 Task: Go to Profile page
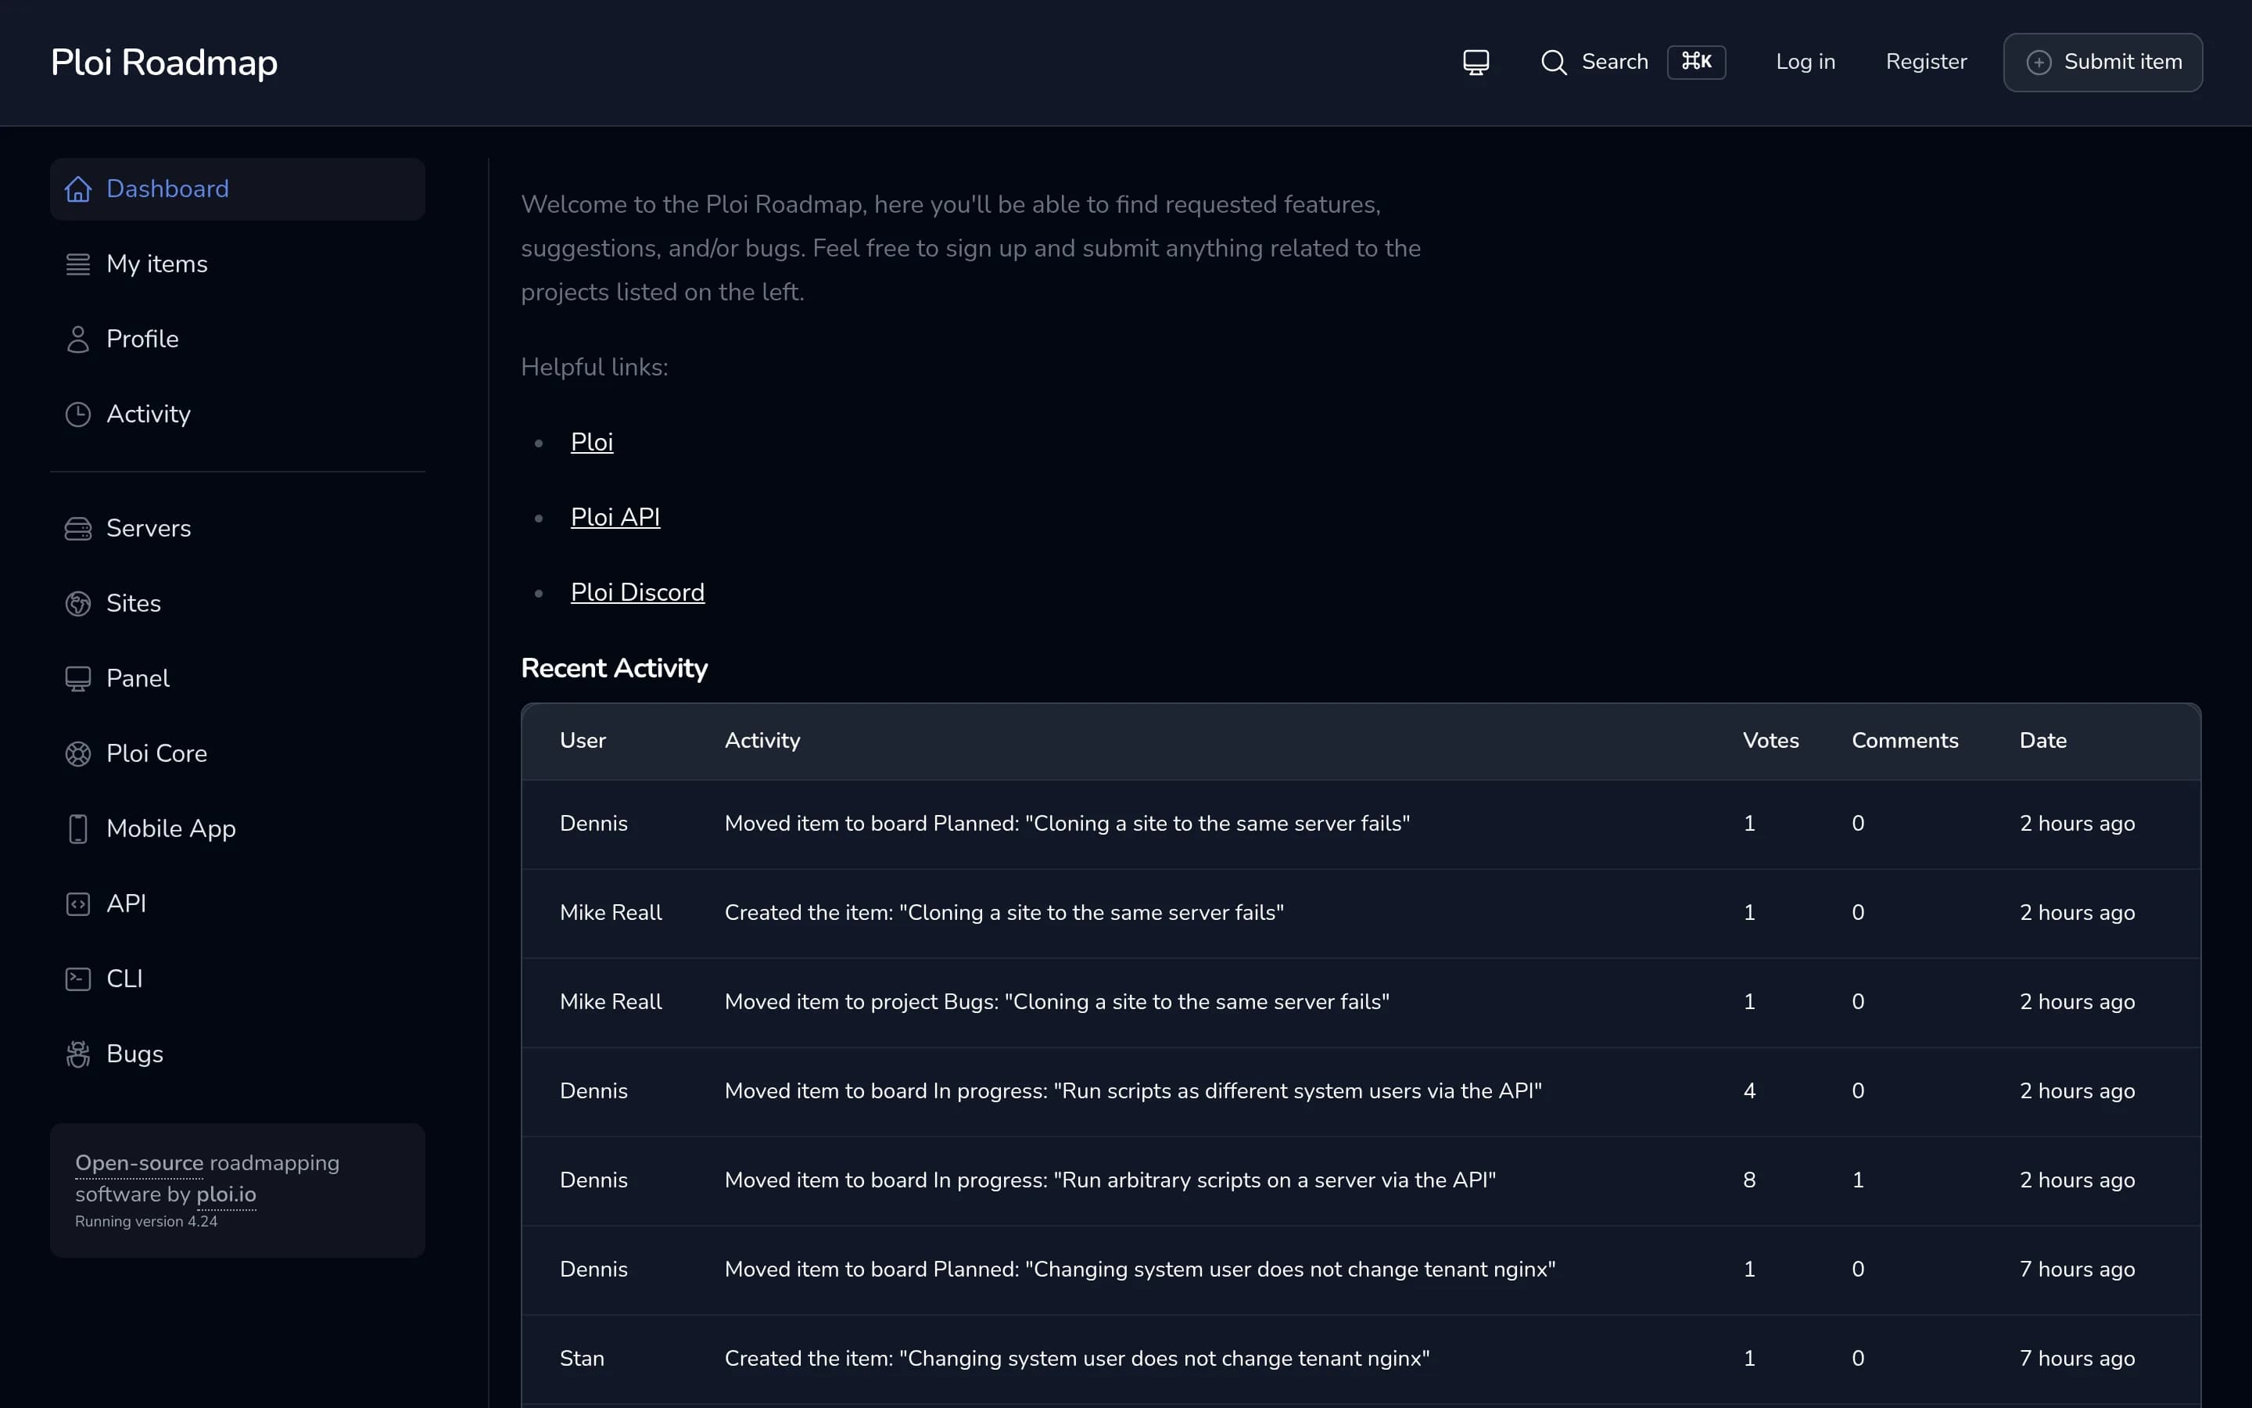237,339
